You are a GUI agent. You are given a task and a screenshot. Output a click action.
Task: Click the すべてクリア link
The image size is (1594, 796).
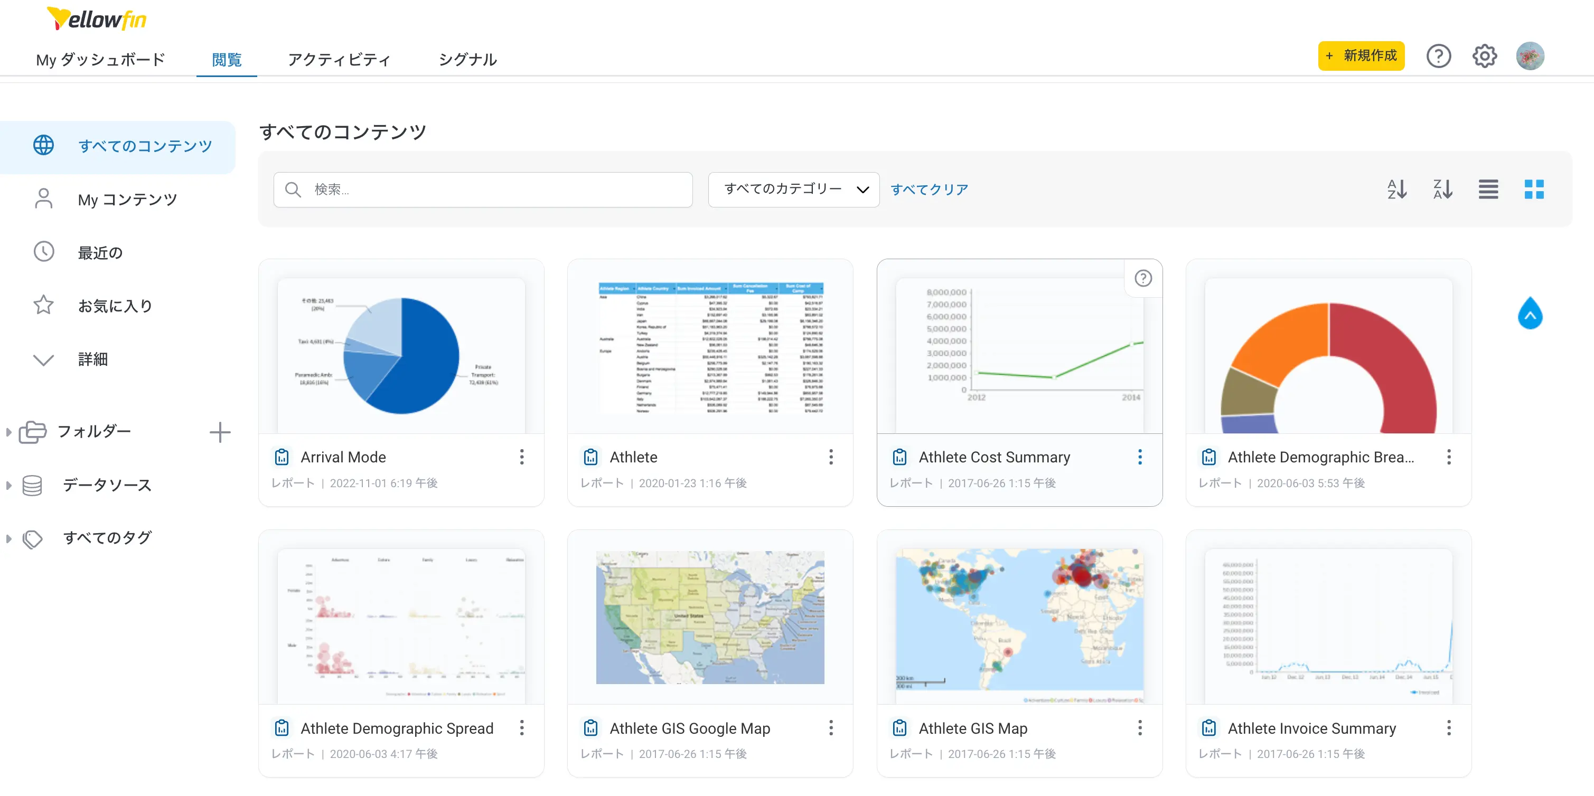(929, 189)
